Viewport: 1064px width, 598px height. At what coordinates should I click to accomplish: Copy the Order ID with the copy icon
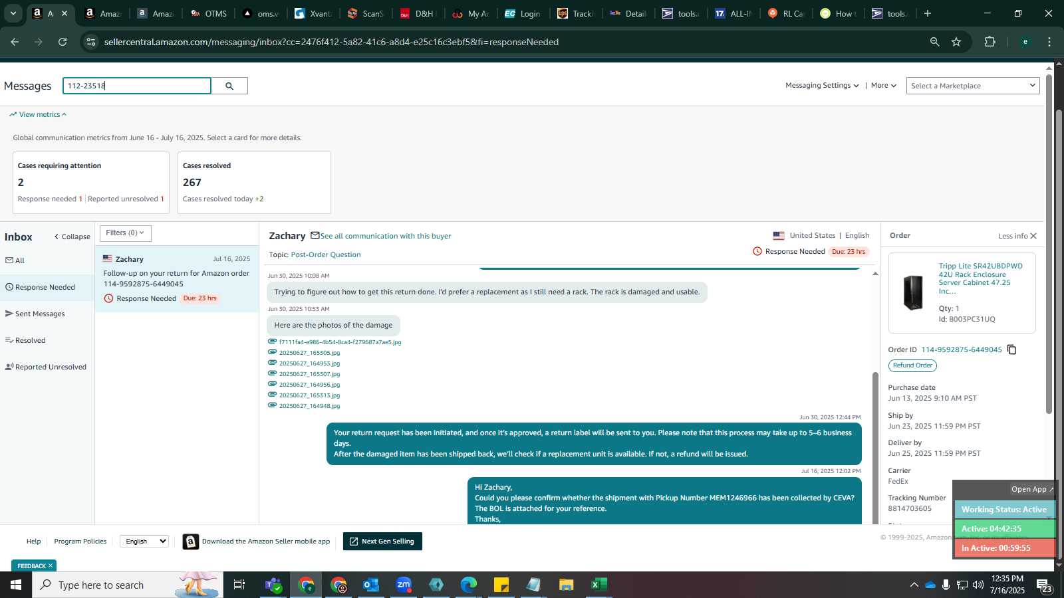pyautogui.click(x=1011, y=349)
